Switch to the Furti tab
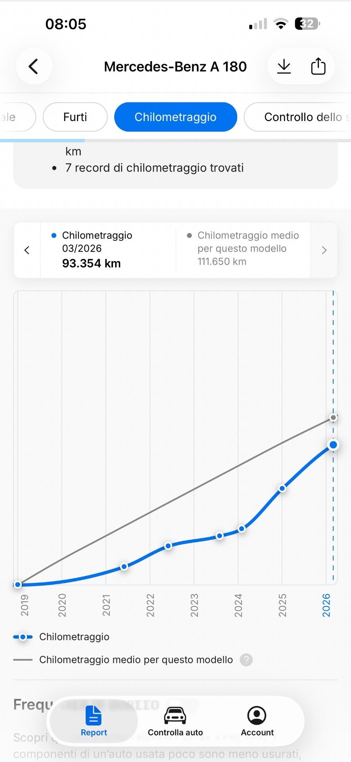Viewport: 351px width, 762px height. pyautogui.click(x=75, y=117)
